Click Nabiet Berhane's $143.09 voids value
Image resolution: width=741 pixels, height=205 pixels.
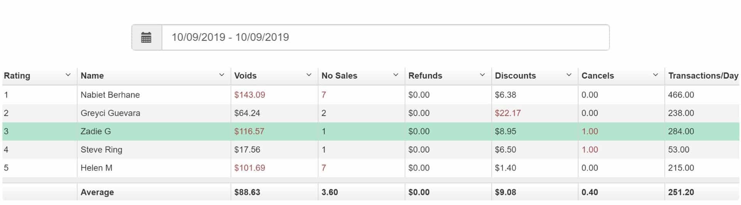click(250, 95)
